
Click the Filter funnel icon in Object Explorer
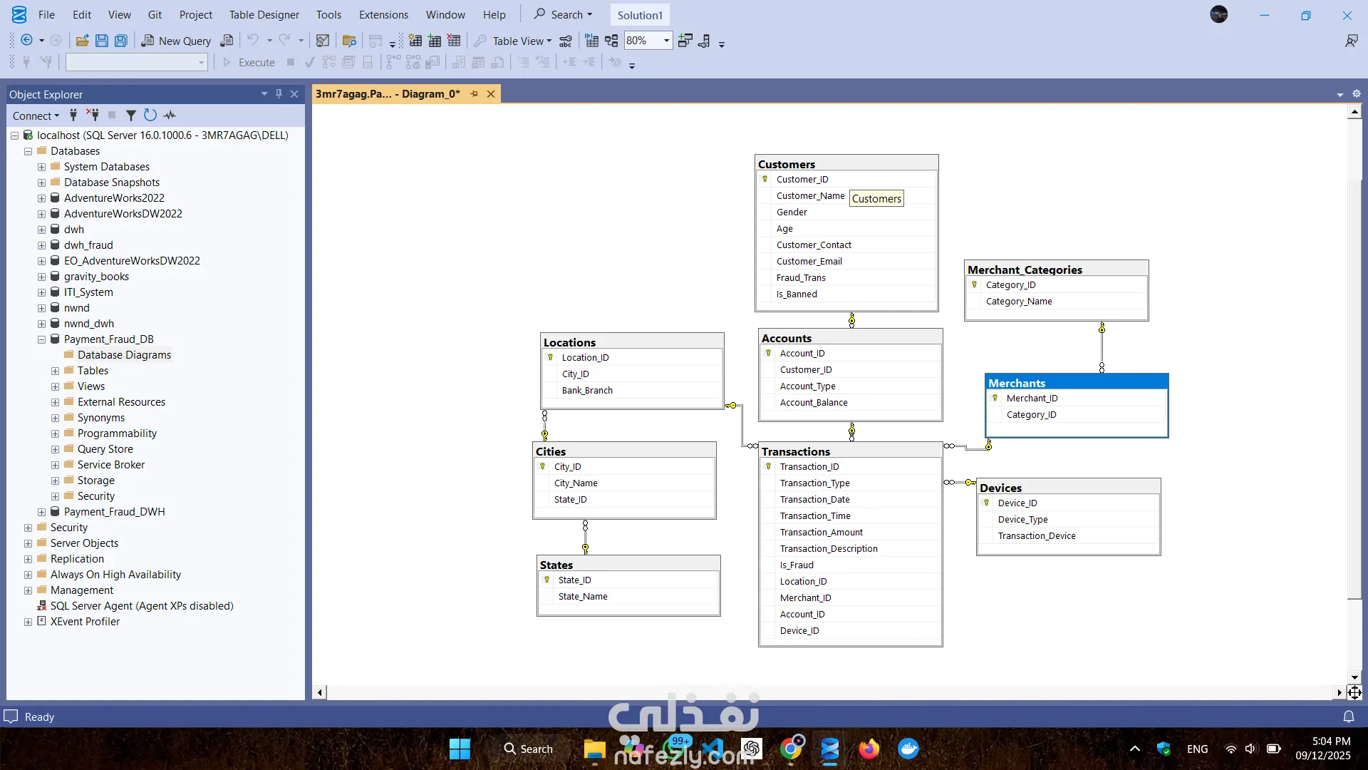tap(131, 115)
